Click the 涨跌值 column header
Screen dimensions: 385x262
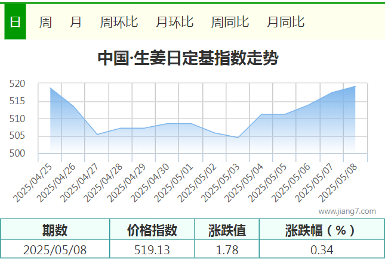[227, 230]
